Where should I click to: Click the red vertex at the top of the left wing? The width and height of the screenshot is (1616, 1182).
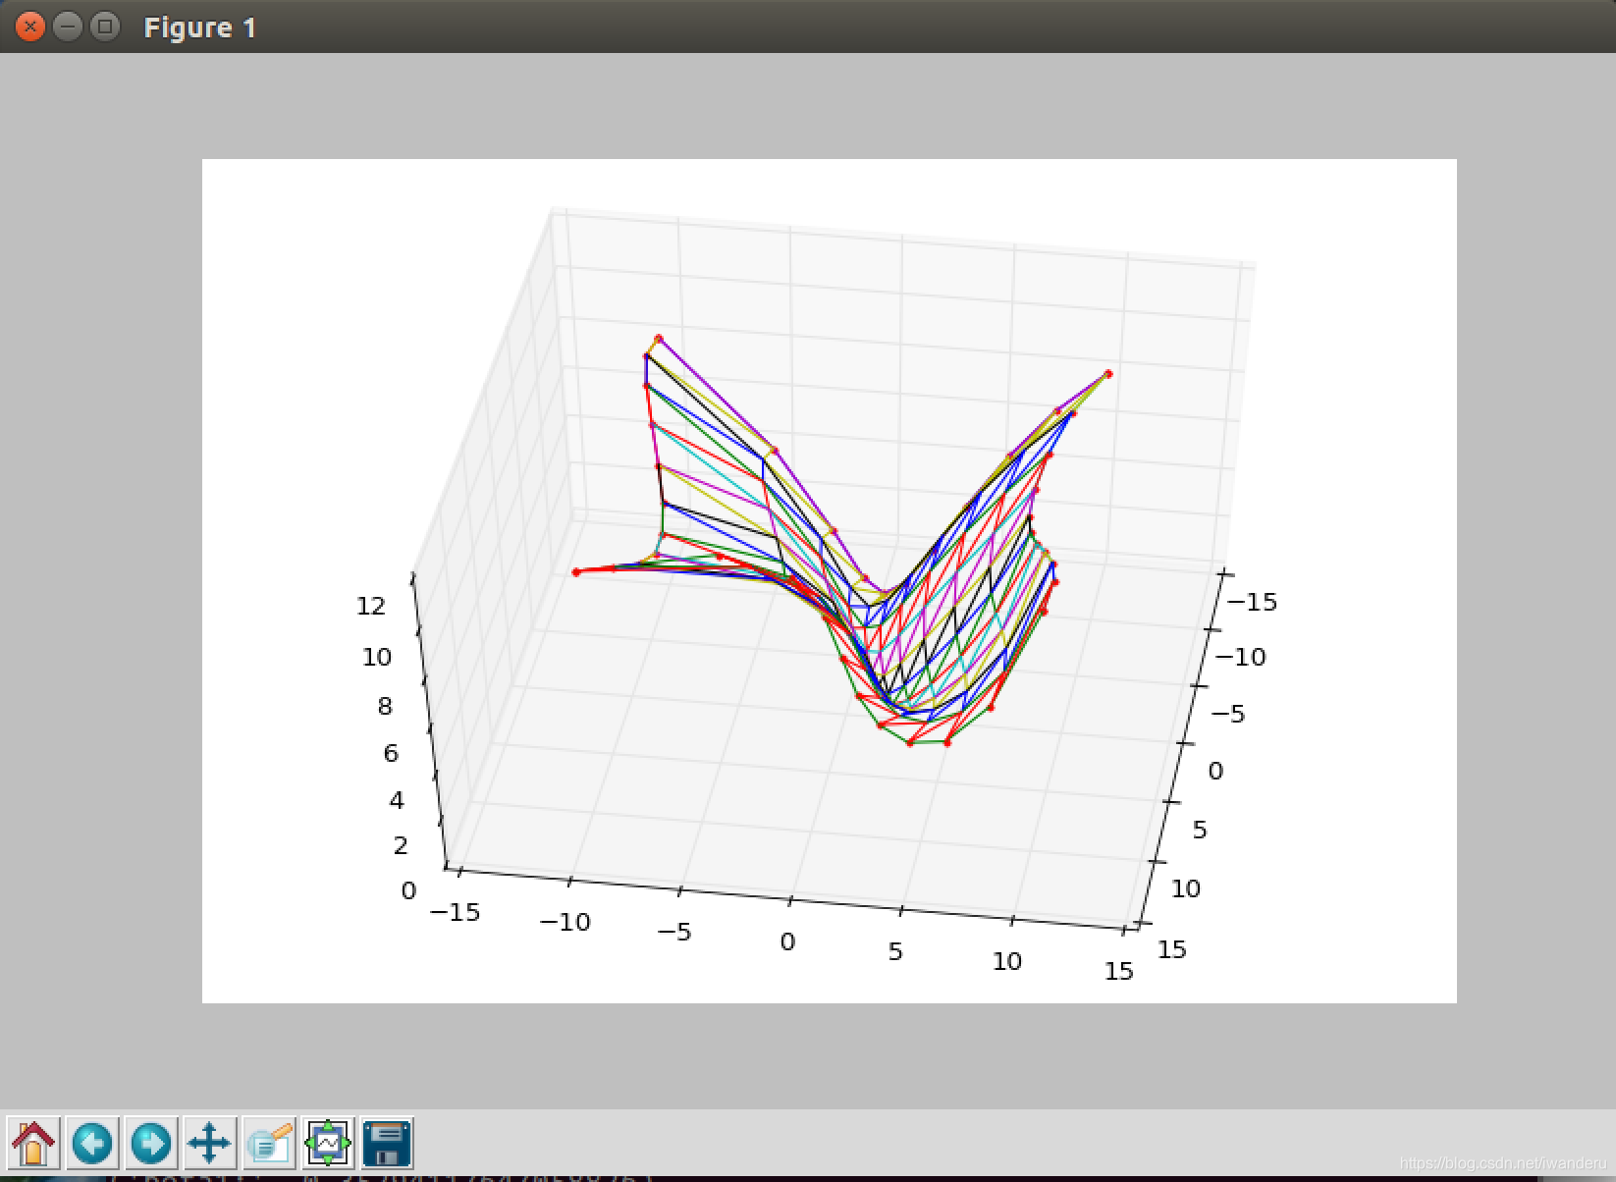[659, 337]
